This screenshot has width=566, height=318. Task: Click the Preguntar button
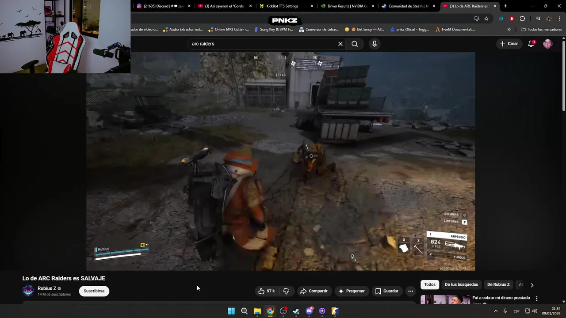(x=352, y=291)
